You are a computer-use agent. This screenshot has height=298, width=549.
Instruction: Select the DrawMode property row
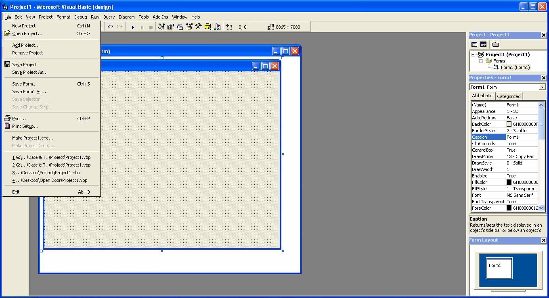point(504,156)
